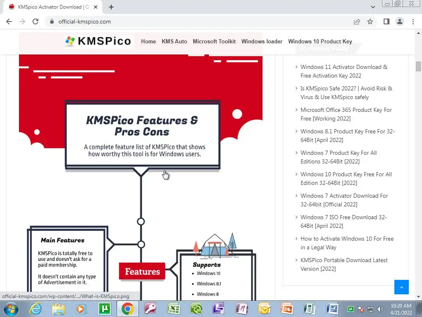Image resolution: width=422 pixels, height=317 pixels.
Task: View site info via the lock icon
Action: coord(52,21)
